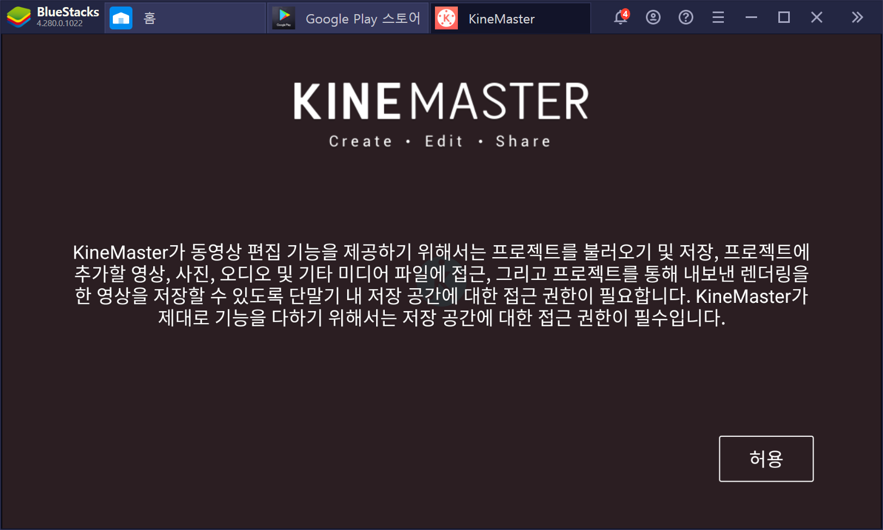Image resolution: width=883 pixels, height=530 pixels.
Task: Click the Home tab house icon
Action: coord(121,18)
